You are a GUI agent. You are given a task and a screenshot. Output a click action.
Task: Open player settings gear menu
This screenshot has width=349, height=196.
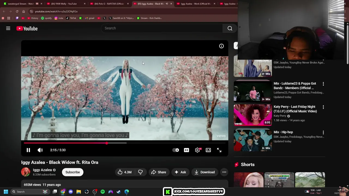(x=197, y=150)
